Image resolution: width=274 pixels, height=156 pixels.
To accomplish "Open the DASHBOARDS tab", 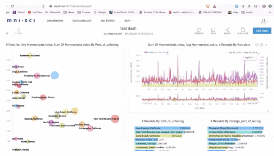I will pyautogui.click(x=55, y=21).
